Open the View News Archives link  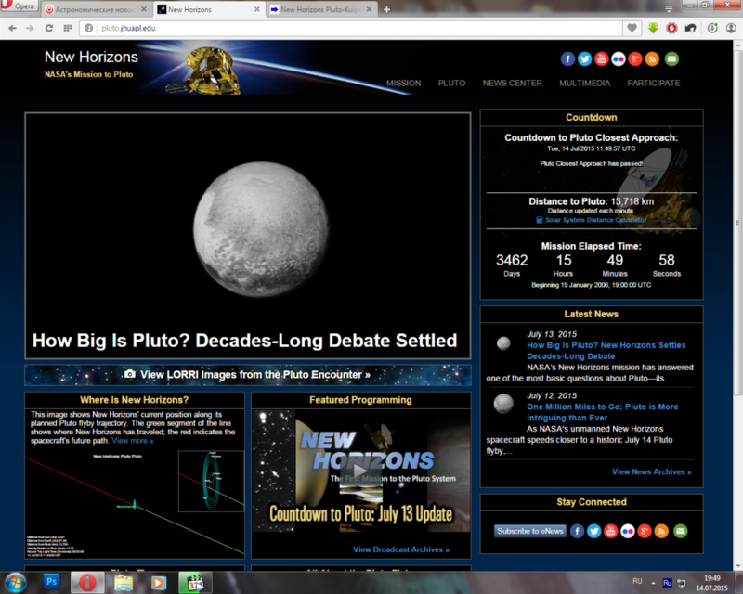pos(651,471)
